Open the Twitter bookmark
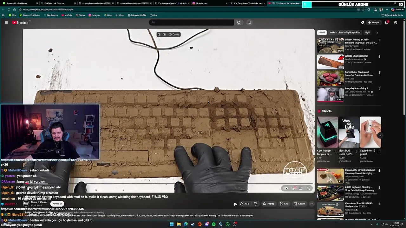The width and height of the screenshot is (406, 228). tap(81, 15)
